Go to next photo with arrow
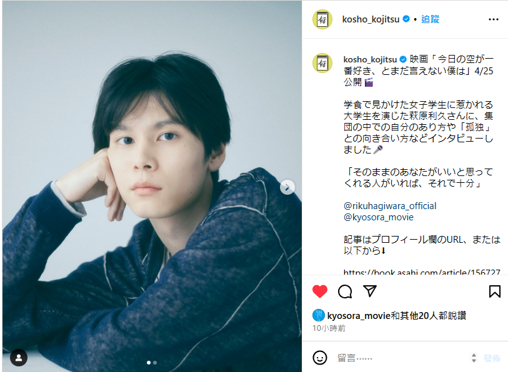Image resolution: width=508 pixels, height=372 pixels. click(x=287, y=187)
